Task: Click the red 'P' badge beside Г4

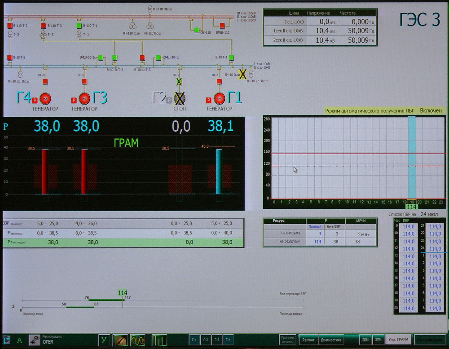Action: tap(35, 100)
